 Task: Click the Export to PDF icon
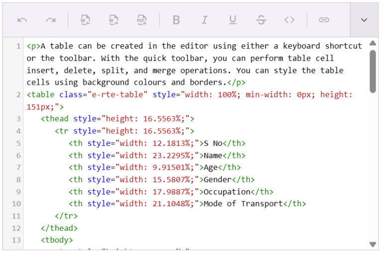pyautogui.click(x=142, y=20)
